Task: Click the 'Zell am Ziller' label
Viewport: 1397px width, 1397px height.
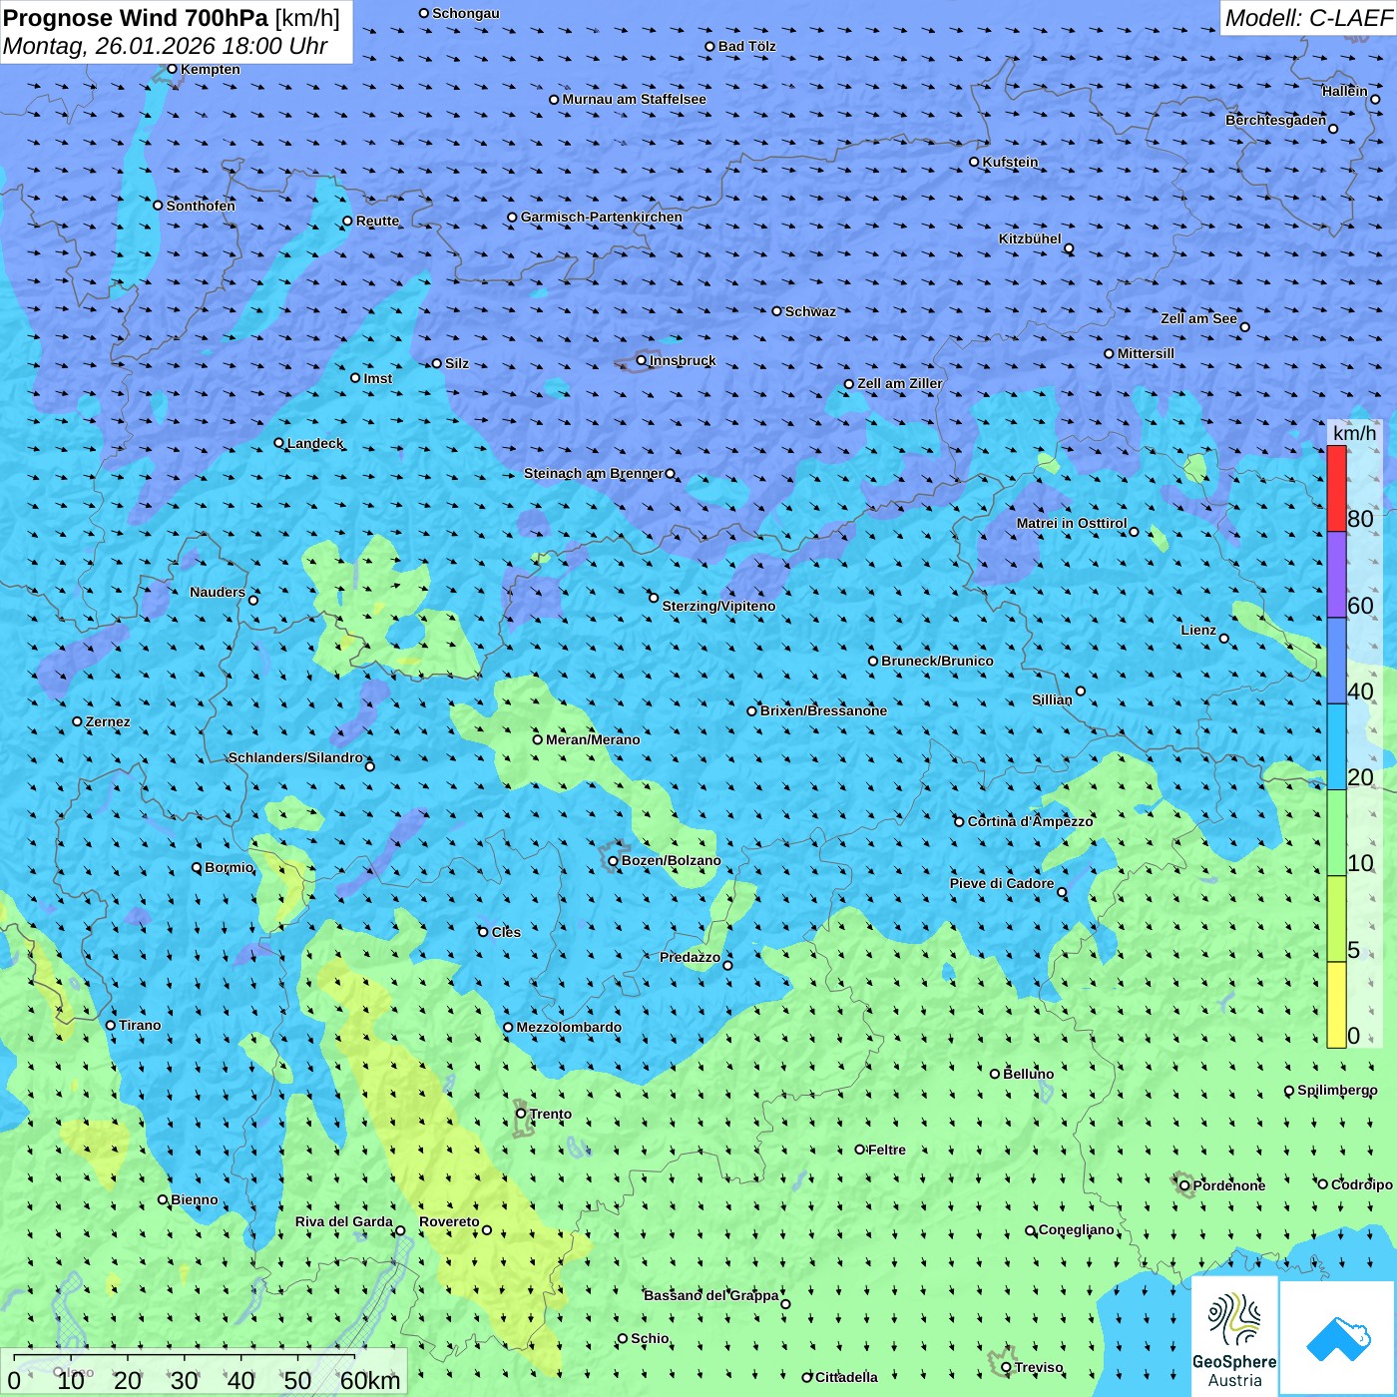Action: click(900, 383)
